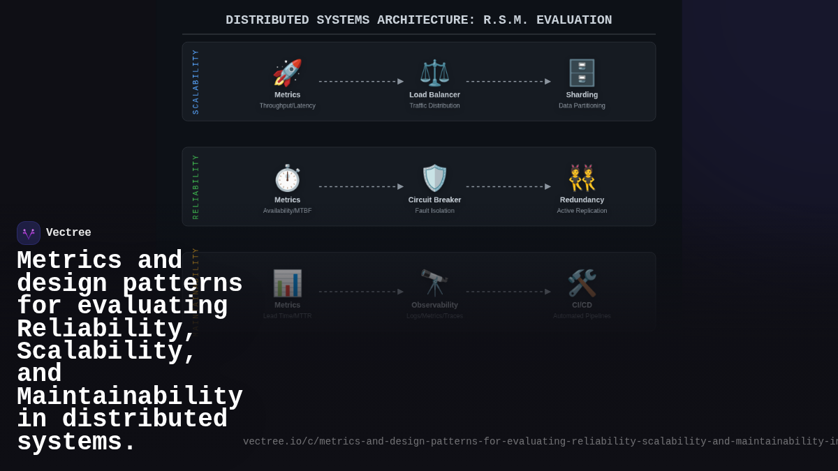This screenshot has width=838, height=471.
Task: Expand the arrow between Metrics and Load Balancer
Action: coord(360,80)
